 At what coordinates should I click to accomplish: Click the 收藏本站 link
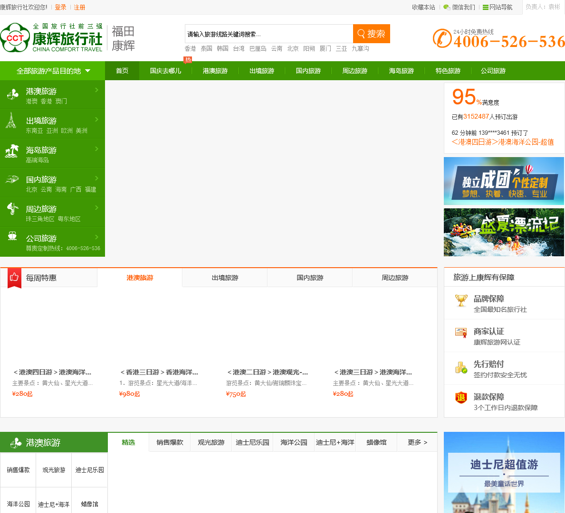(x=423, y=7)
